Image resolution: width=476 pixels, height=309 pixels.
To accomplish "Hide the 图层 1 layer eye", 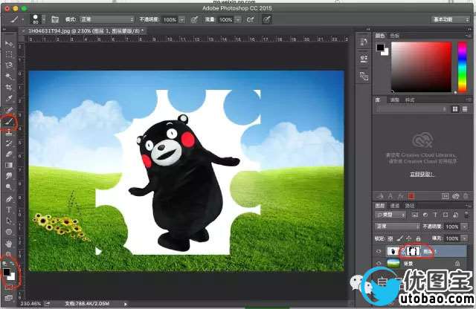I will pos(379,251).
